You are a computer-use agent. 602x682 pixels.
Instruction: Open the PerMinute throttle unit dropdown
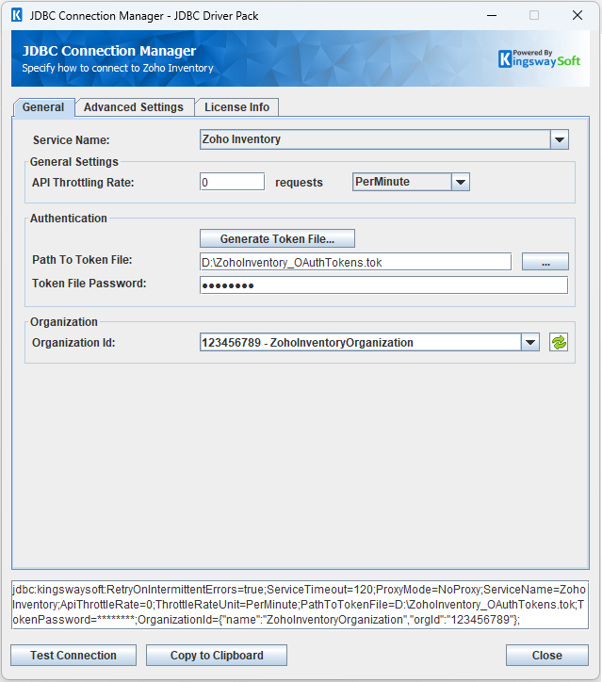460,182
